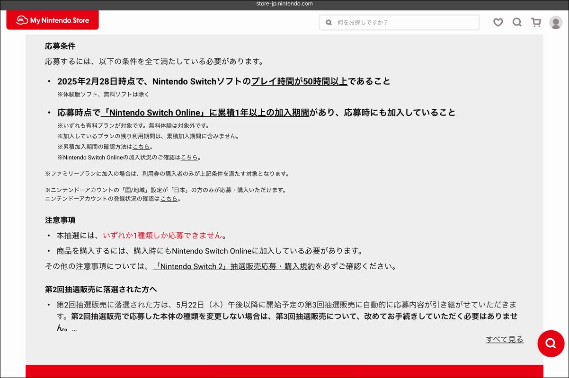Click こちら link for ニンテンドーアカウントの登録状況
Image resolution: width=569 pixels, height=378 pixels.
(169, 199)
